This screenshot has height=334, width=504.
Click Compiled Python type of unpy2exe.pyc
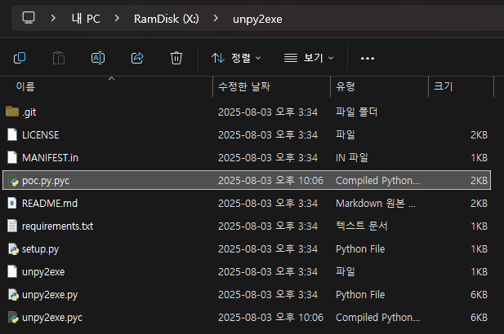tap(377, 318)
